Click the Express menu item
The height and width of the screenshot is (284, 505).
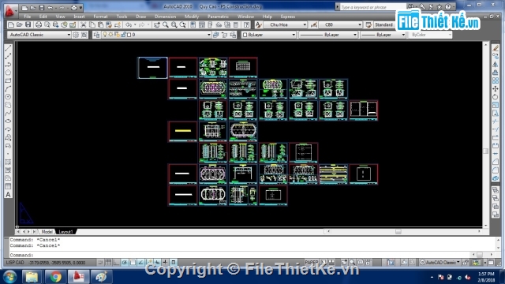287,17
